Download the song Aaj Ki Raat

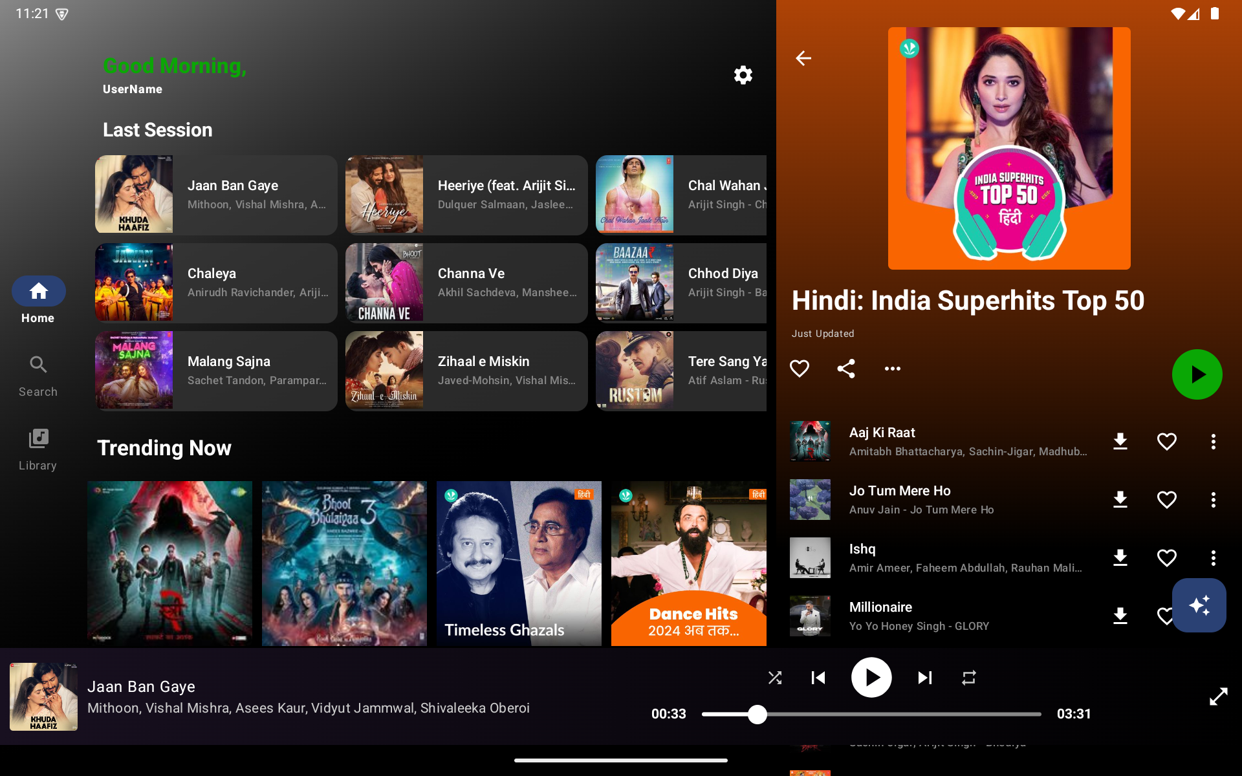[1120, 441]
